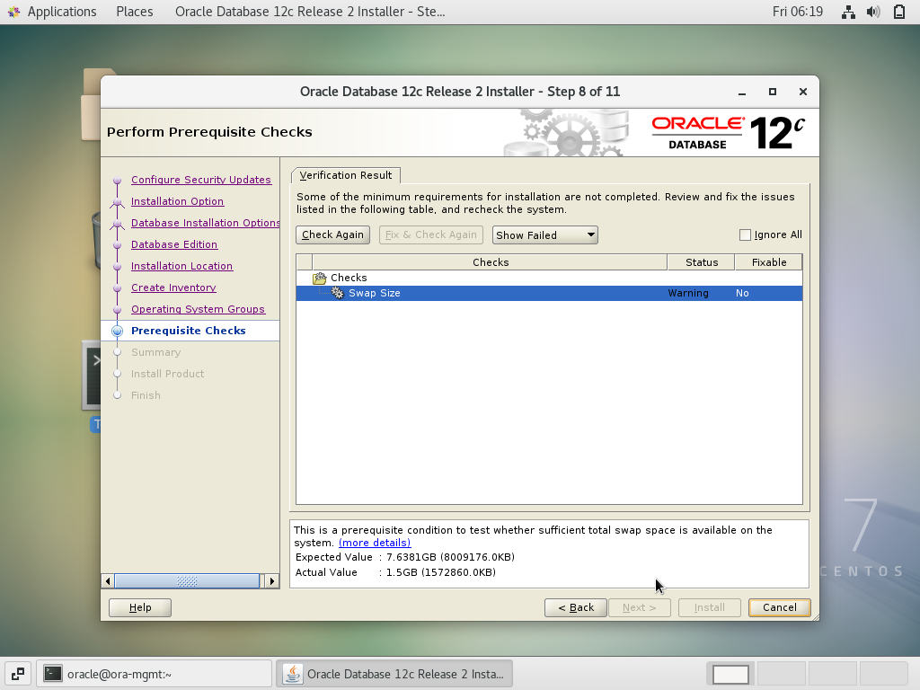
Task: Click the Checks column header
Action: [490, 262]
